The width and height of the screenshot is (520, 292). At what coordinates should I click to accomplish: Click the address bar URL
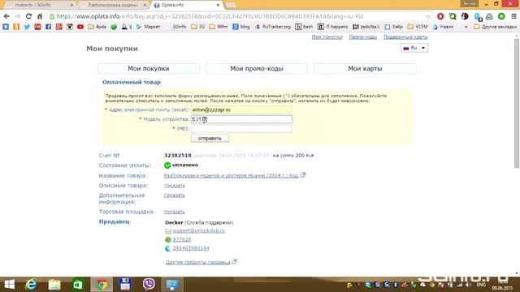click(210, 16)
